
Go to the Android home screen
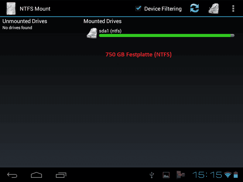point(36,175)
